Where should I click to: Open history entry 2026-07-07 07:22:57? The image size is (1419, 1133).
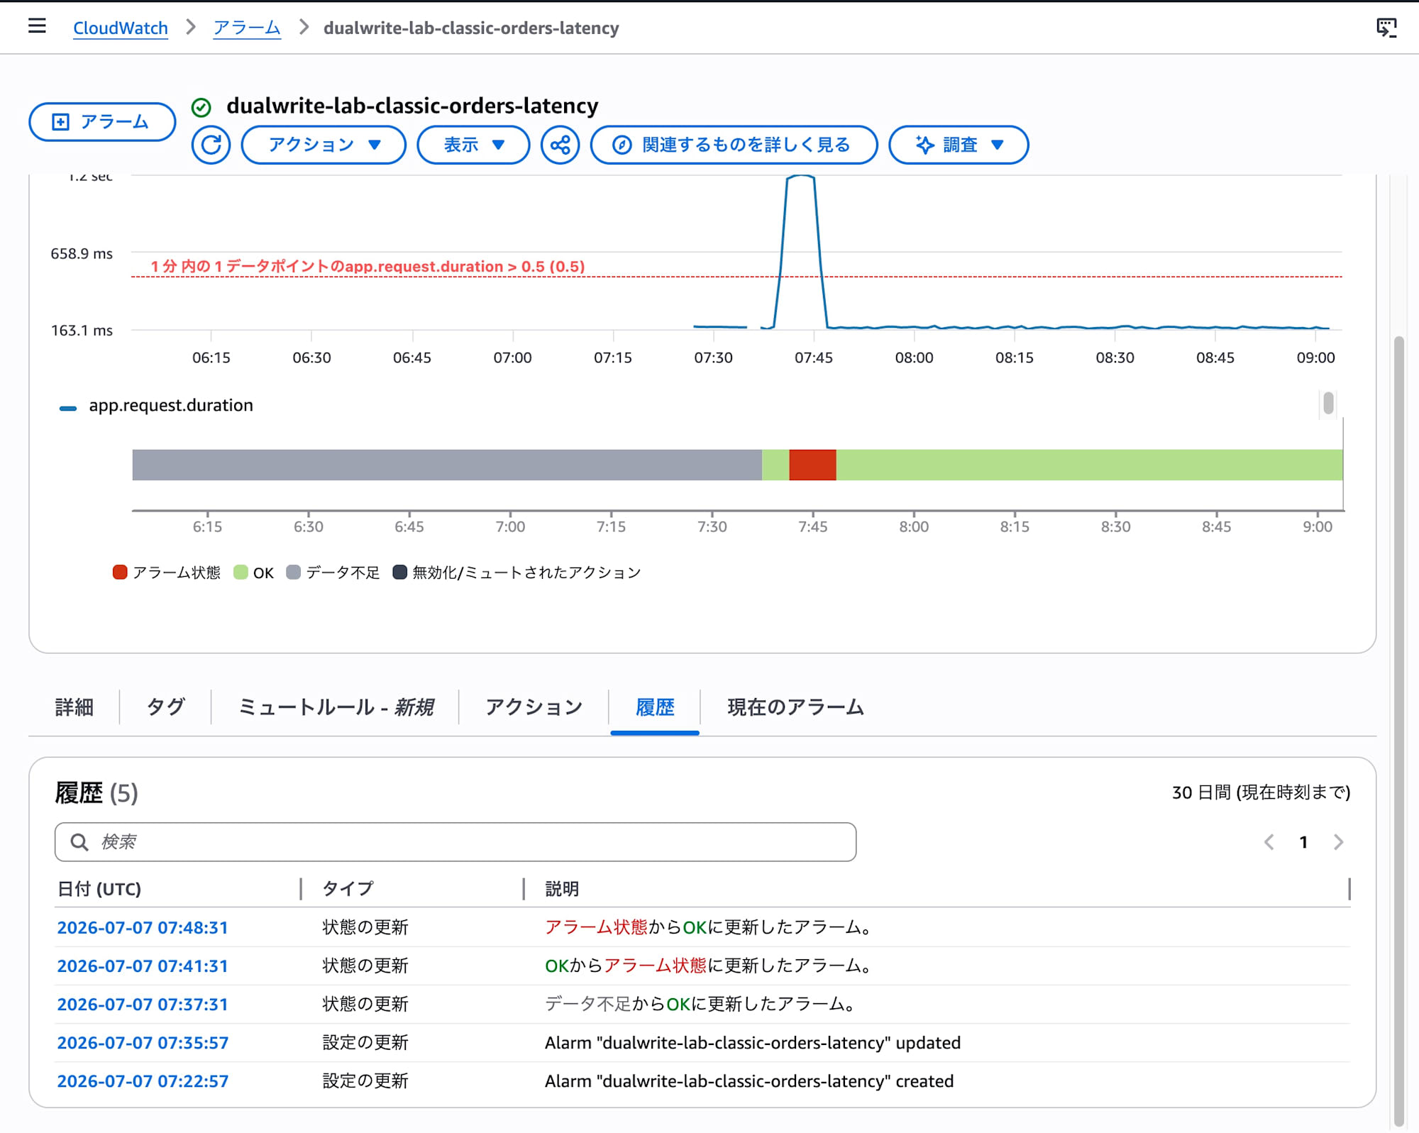143,1081
